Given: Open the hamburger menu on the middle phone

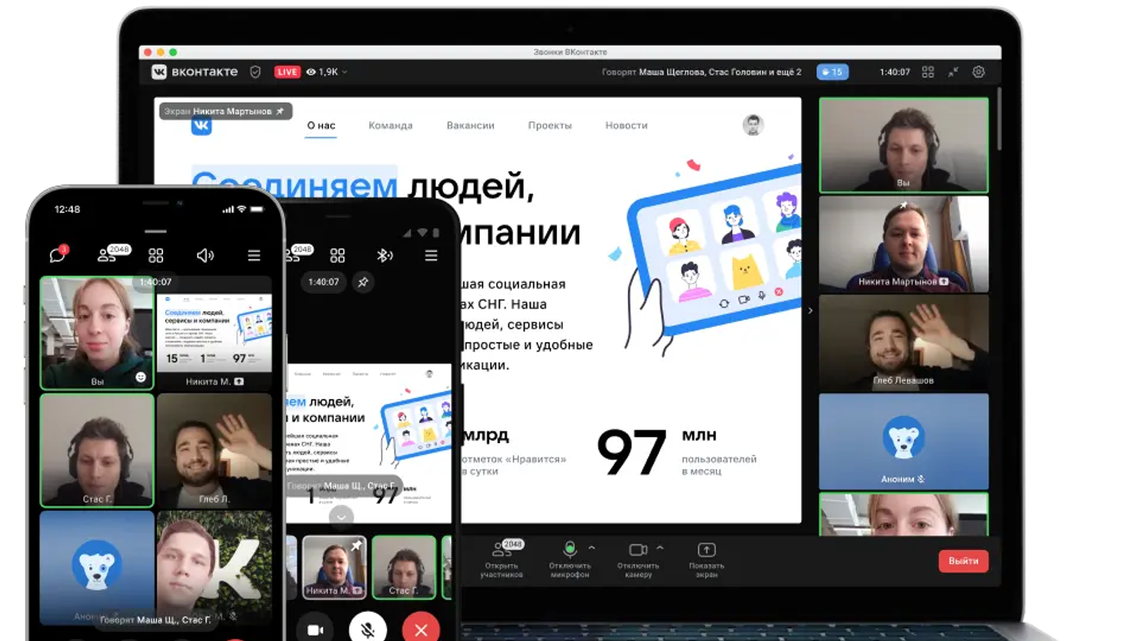Looking at the screenshot, I should tap(431, 255).
